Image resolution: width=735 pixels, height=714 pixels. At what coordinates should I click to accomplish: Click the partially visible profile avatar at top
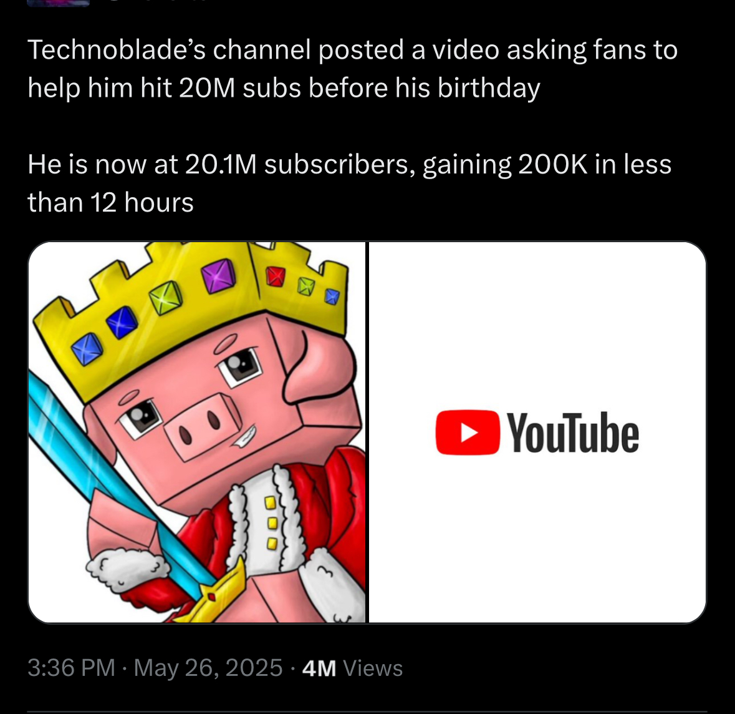pos(59,3)
